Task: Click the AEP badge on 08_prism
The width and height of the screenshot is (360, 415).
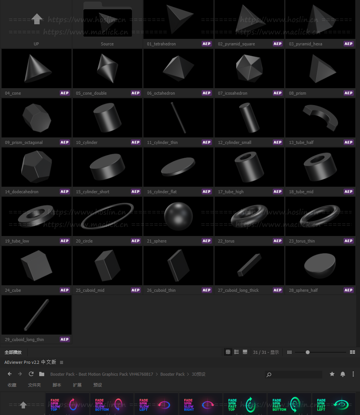Action: (348, 93)
